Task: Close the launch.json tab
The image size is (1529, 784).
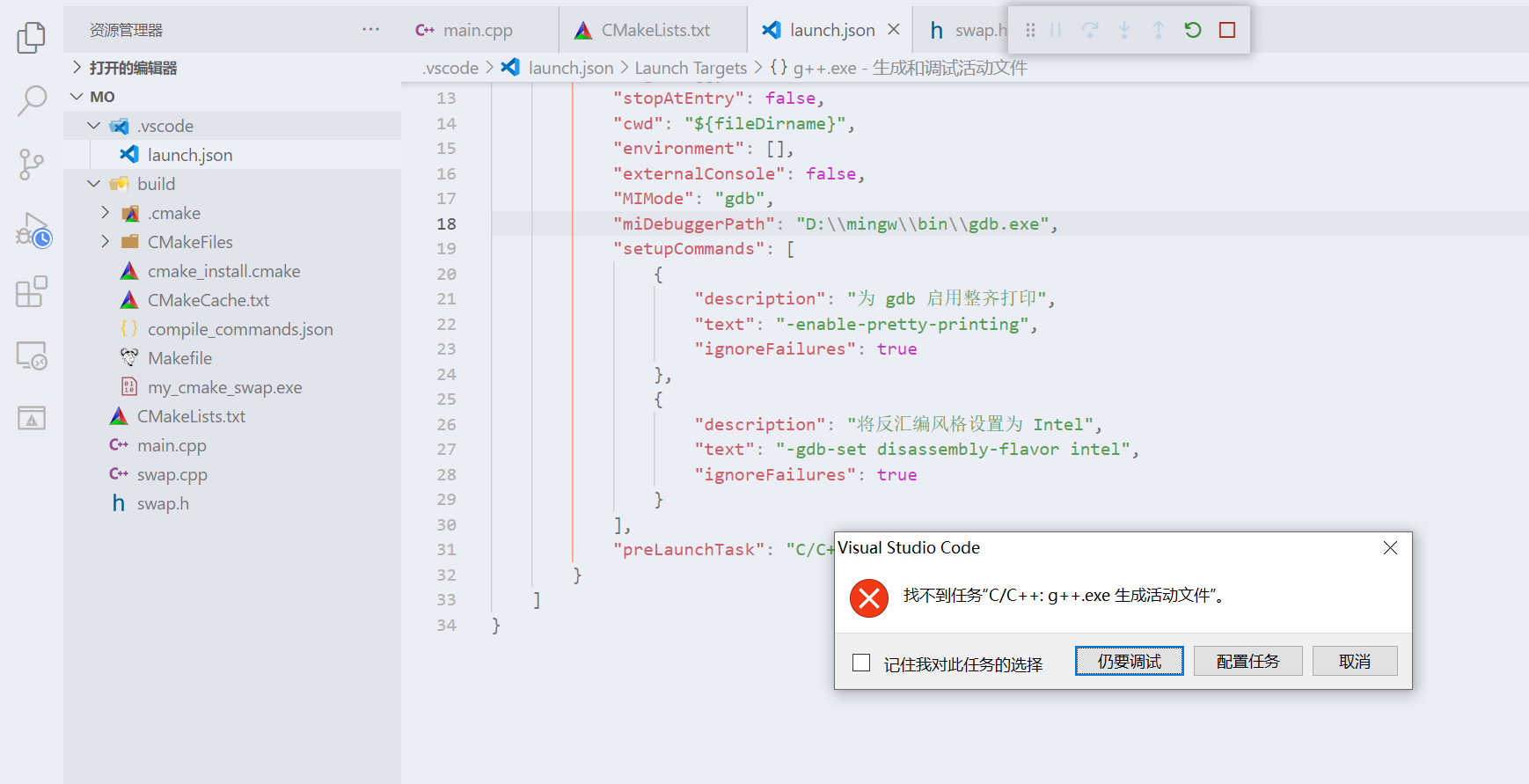Action: pyautogui.click(x=894, y=30)
